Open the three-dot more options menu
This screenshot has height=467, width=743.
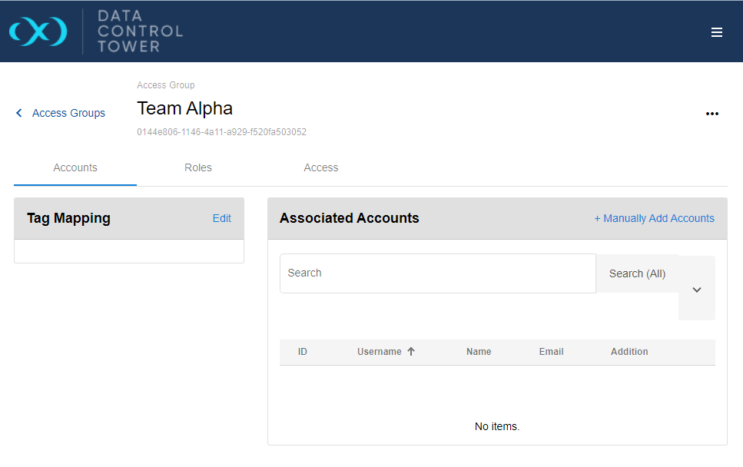point(711,114)
